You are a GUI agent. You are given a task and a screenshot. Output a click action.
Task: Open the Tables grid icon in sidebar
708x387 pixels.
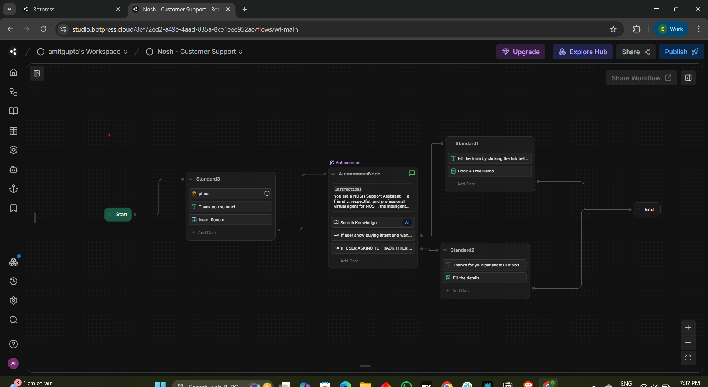[x=13, y=130]
